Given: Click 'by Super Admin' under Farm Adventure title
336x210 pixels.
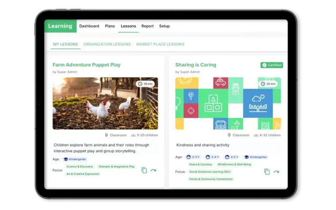Looking at the screenshot, I should (65, 72).
